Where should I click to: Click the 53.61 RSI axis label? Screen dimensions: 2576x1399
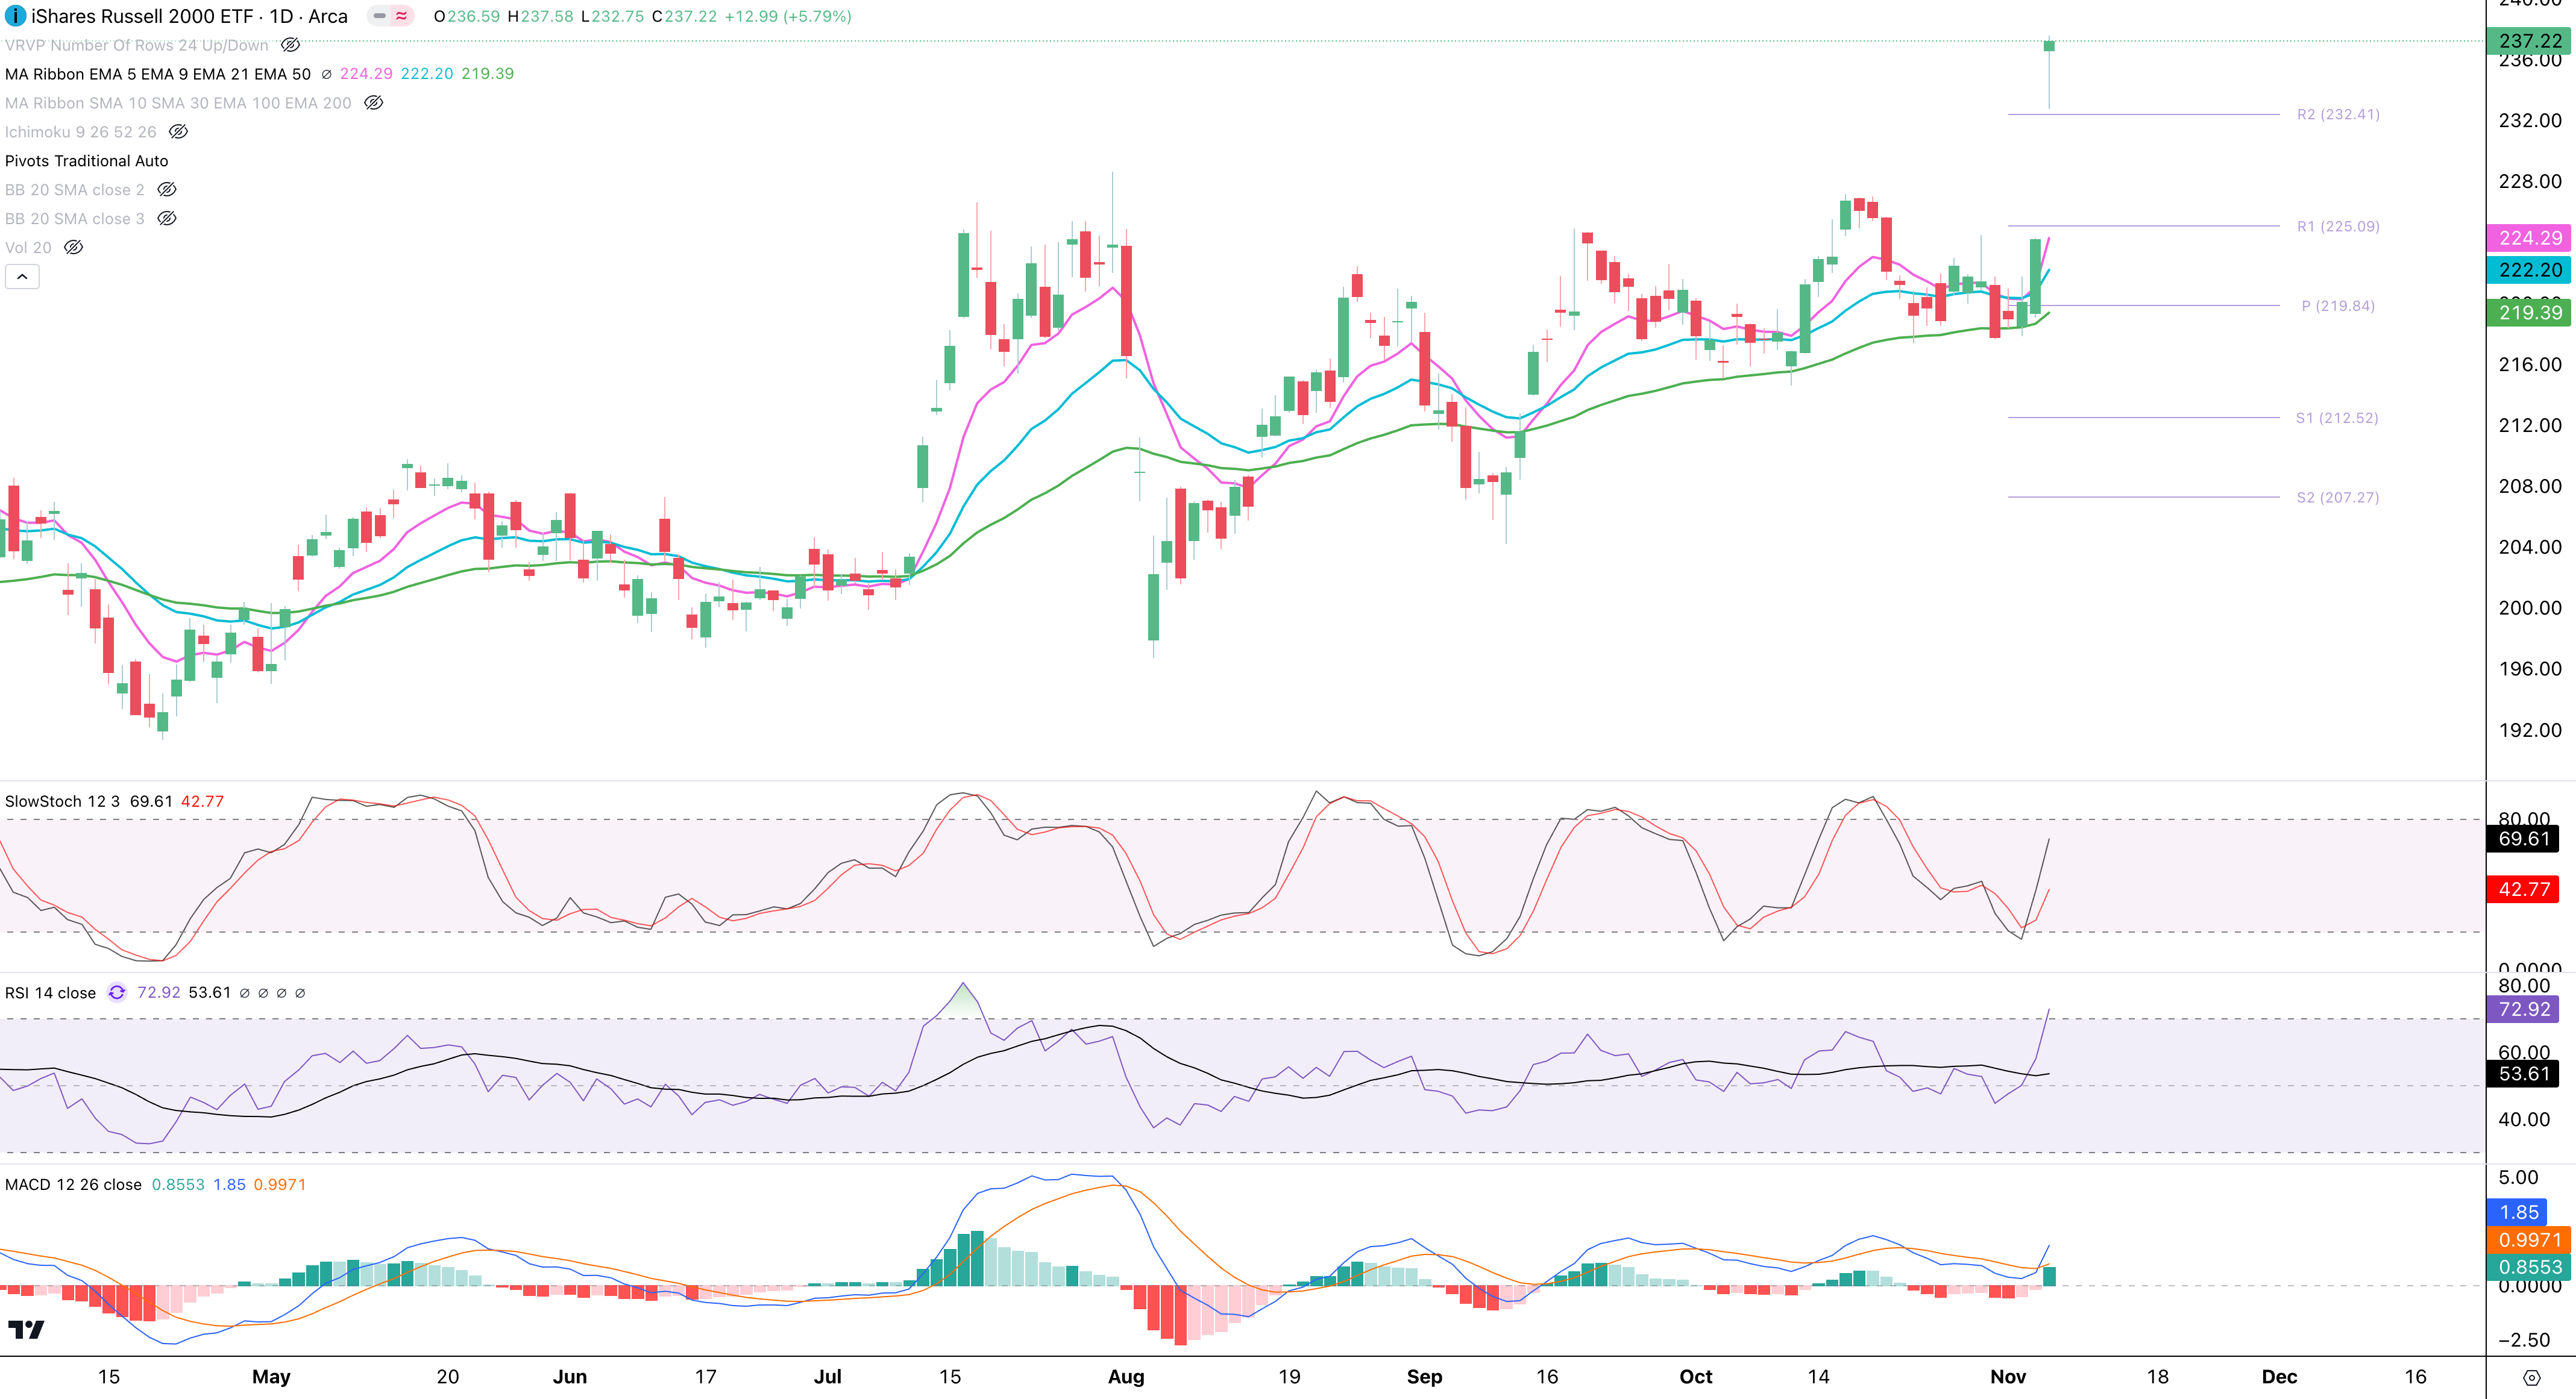click(x=2523, y=1074)
